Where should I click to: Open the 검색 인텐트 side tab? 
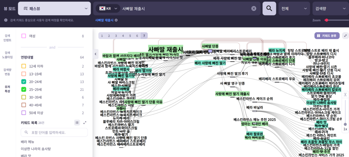click(x=7, y=38)
